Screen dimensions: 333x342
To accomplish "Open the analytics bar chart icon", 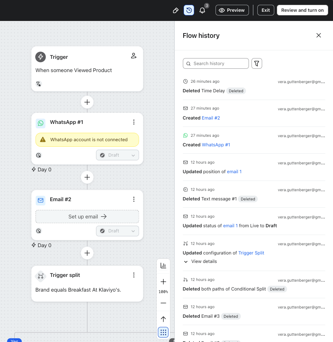I will [x=163, y=266].
